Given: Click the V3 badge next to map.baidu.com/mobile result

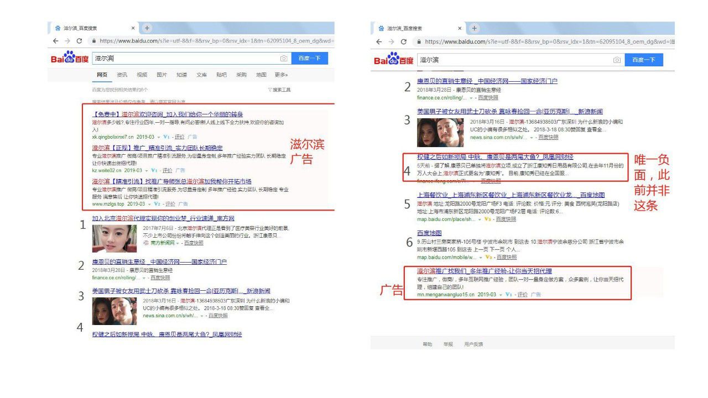Looking at the screenshot, I should tap(489, 257).
